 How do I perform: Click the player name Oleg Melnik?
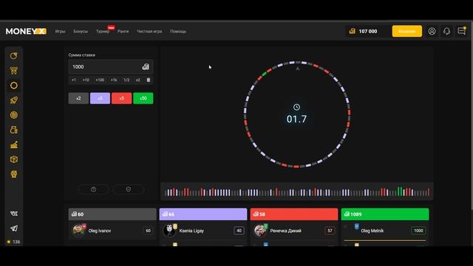coord(372,231)
